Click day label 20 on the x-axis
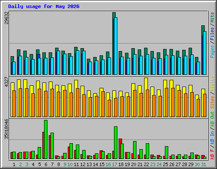Viewport: 217px width, 169px height. pyautogui.click(x=134, y=164)
